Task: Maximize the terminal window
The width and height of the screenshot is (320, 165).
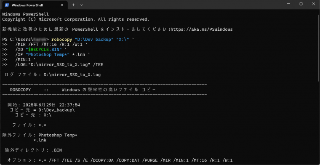Action: [301, 4]
